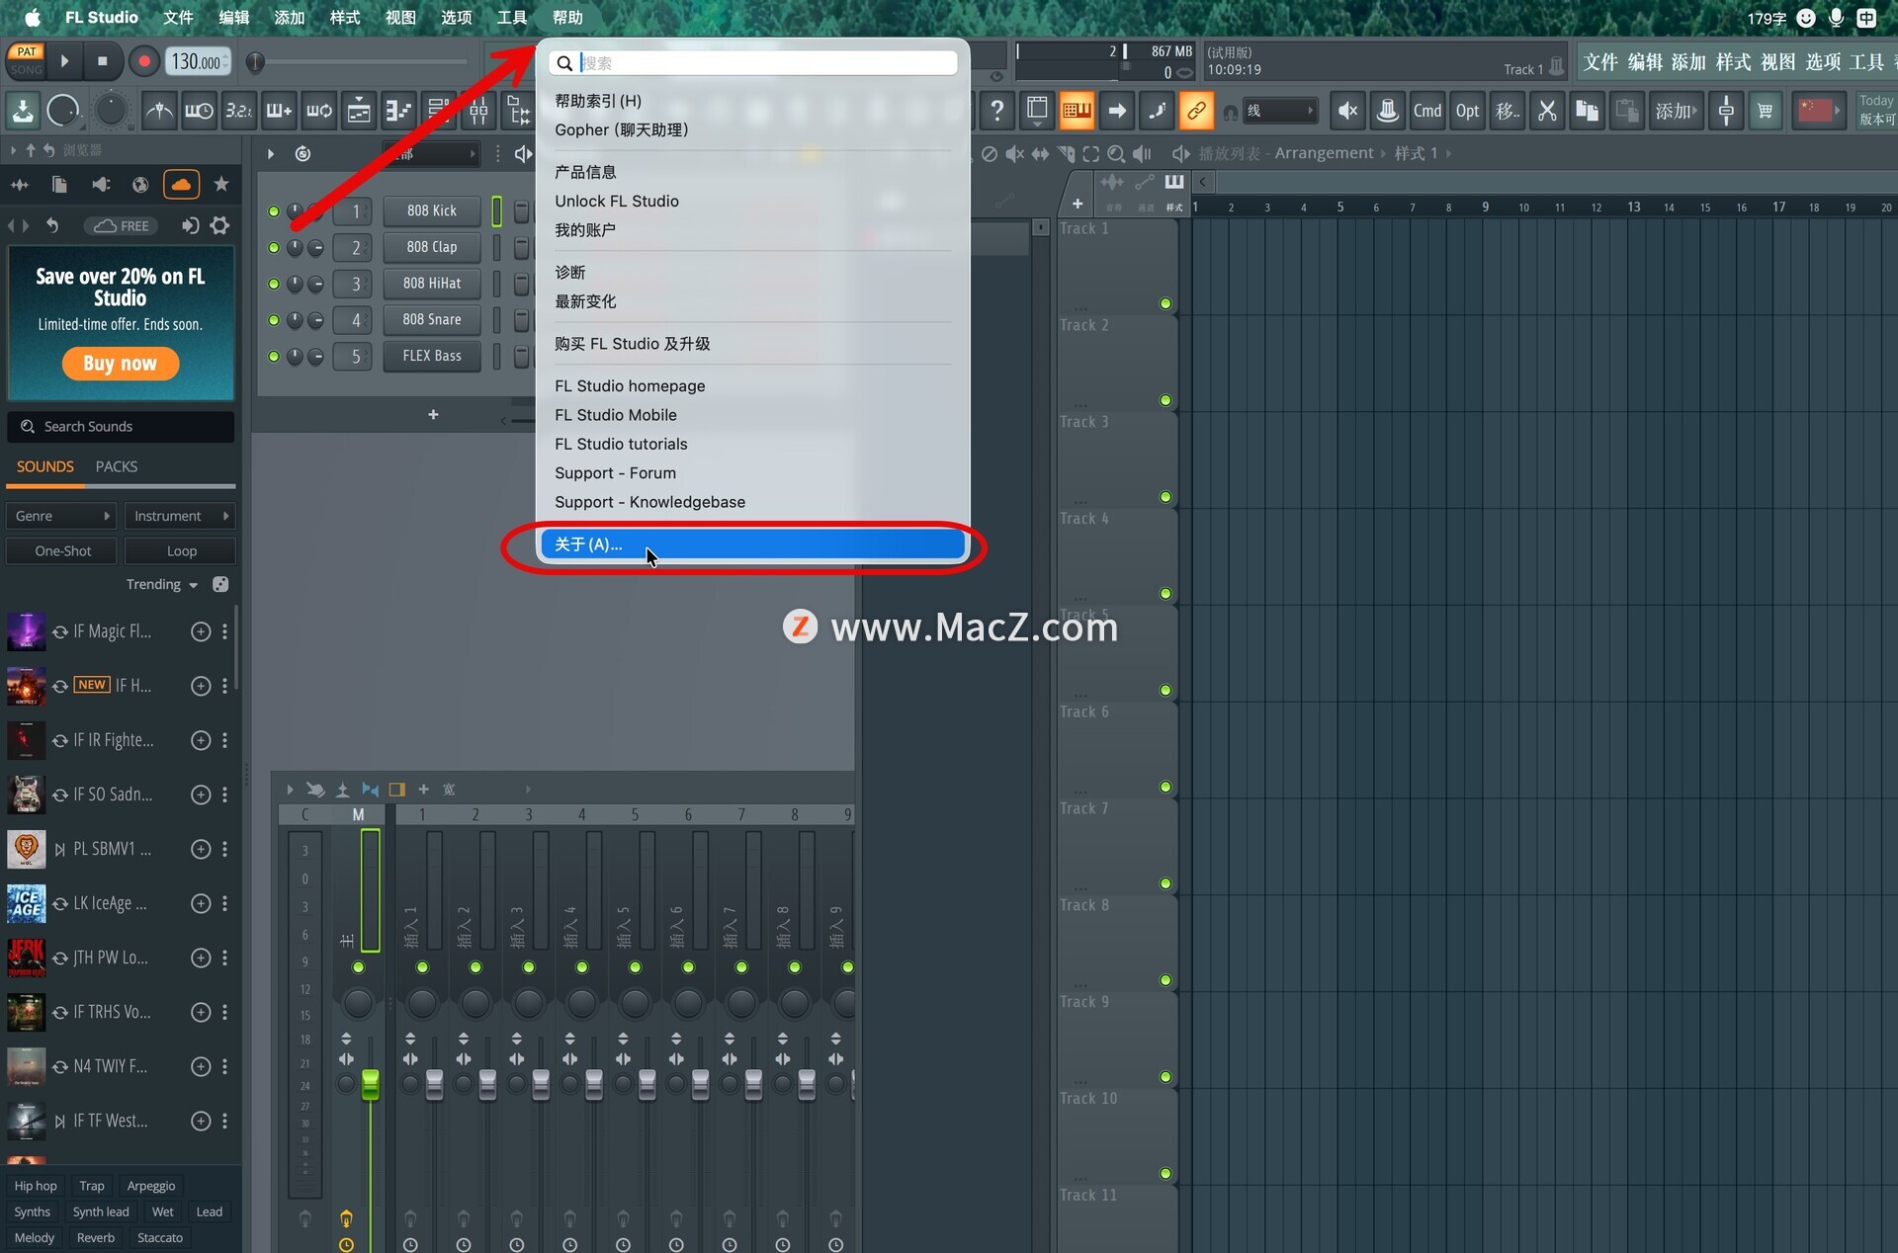
Task: Switch between PAT and SONG mode
Action: point(26,61)
